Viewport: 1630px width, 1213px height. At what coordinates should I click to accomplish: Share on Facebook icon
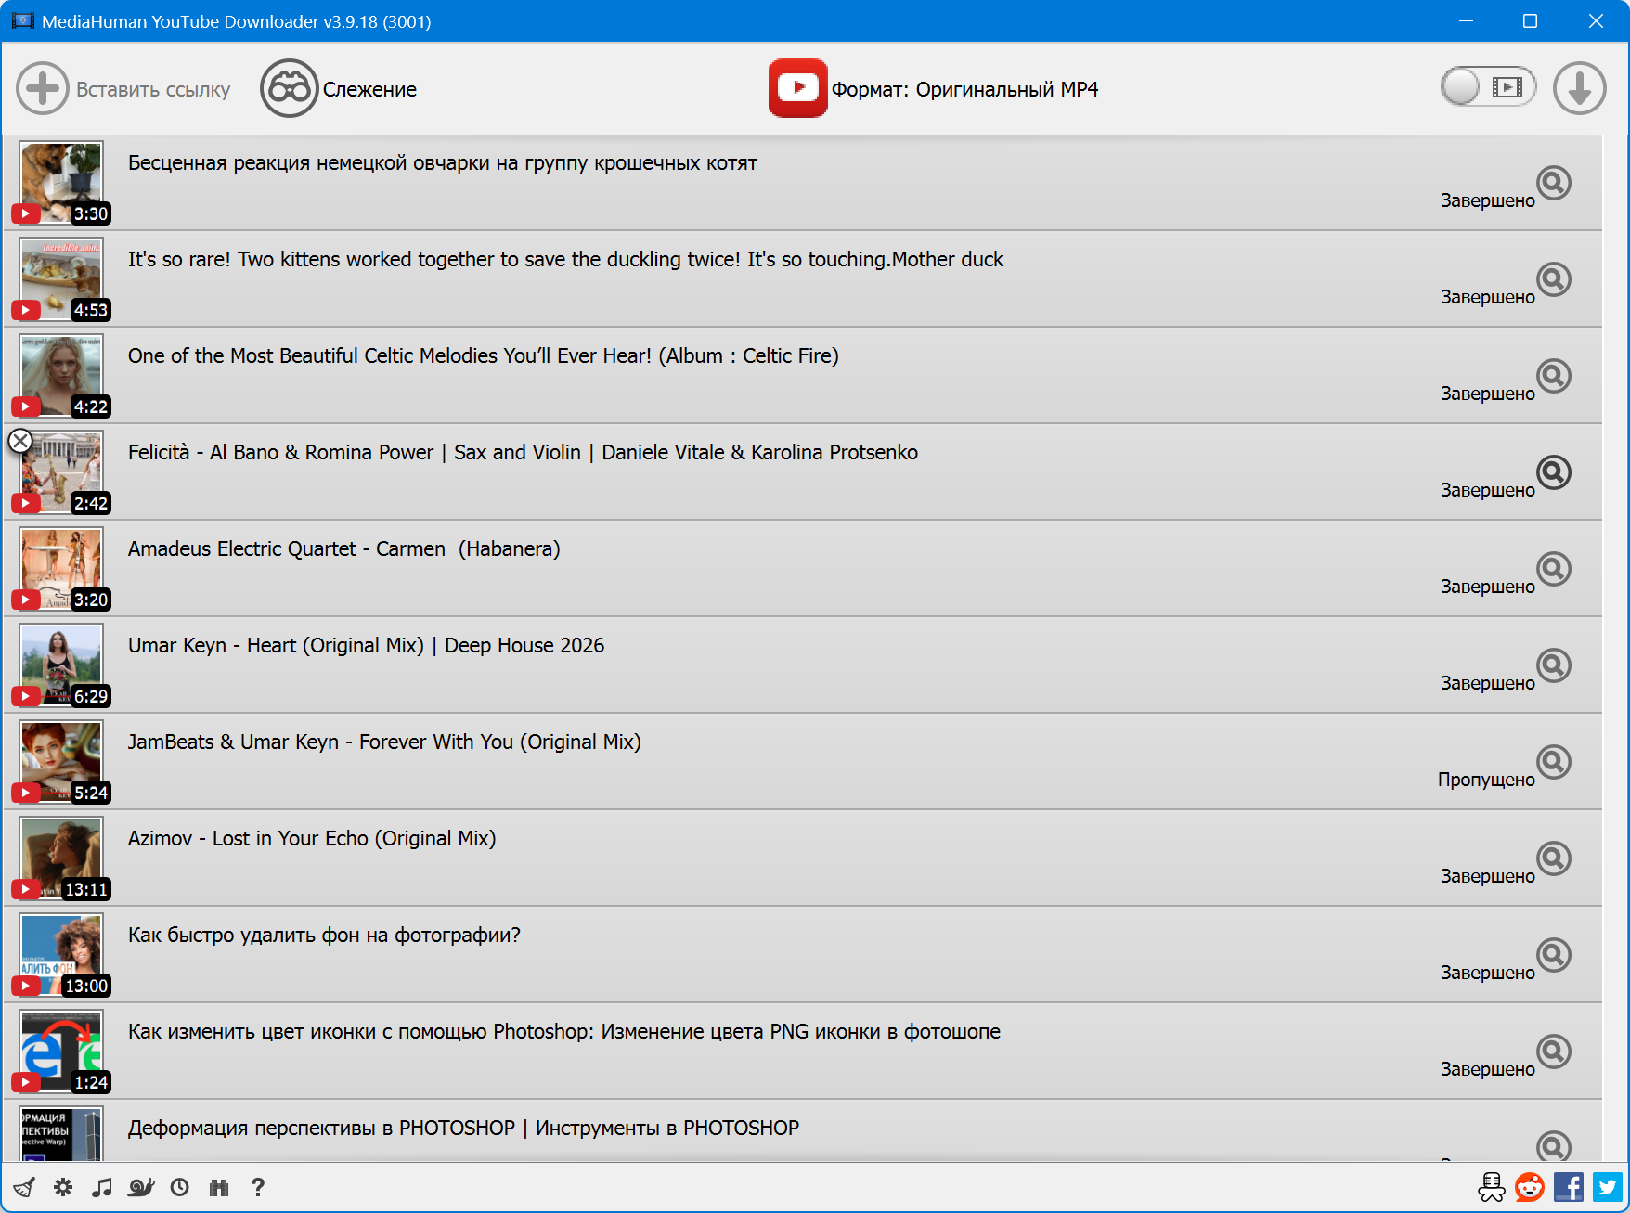[1569, 1187]
